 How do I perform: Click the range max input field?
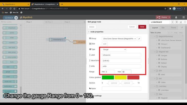[126, 72]
